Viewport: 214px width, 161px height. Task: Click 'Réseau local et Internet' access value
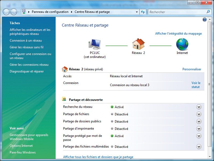(126, 76)
